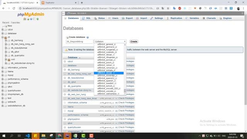Check the box for db_beautybonsai row

tap(65, 78)
